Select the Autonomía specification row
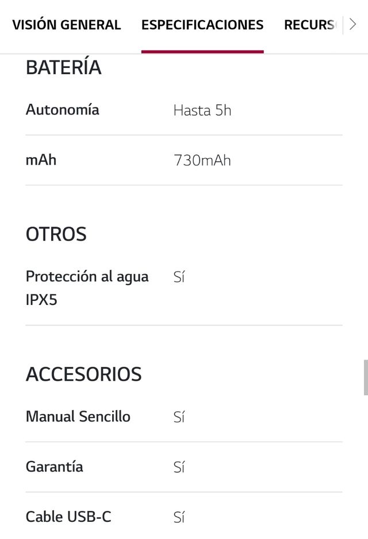Image resolution: width=368 pixels, height=539 pixels. (x=62, y=110)
